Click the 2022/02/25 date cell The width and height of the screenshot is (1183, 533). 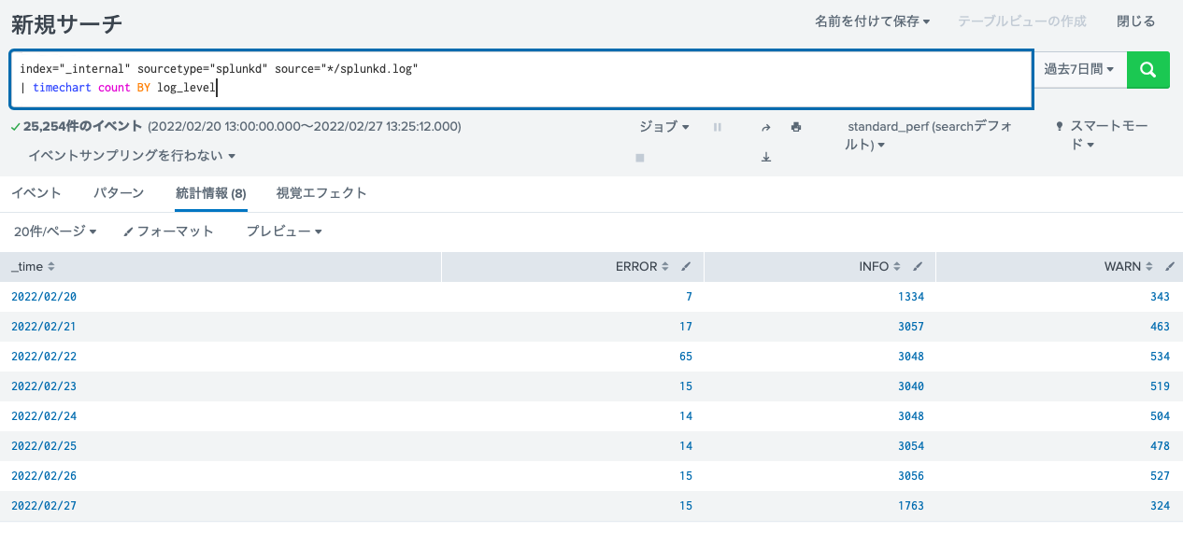pos(44,446)
